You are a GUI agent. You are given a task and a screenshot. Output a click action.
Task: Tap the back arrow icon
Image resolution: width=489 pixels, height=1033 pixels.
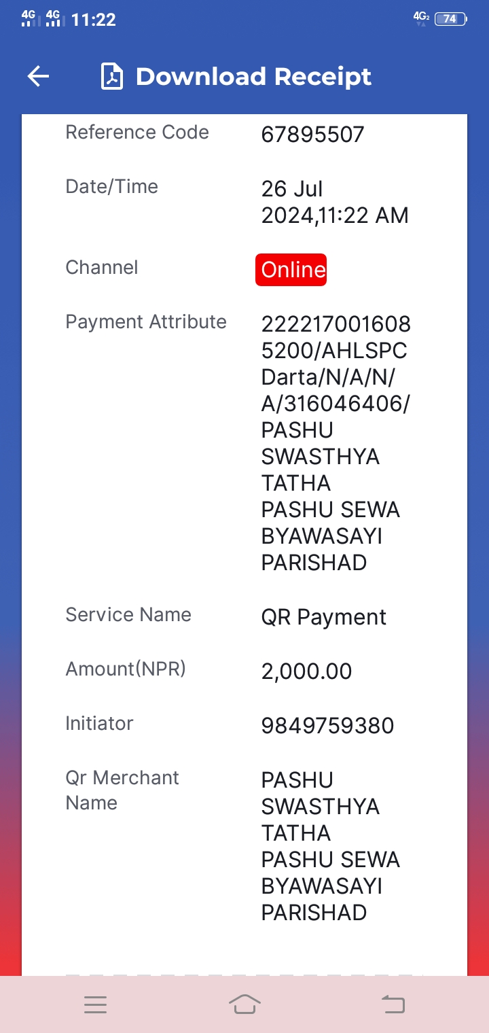click(x=39, y=76)
